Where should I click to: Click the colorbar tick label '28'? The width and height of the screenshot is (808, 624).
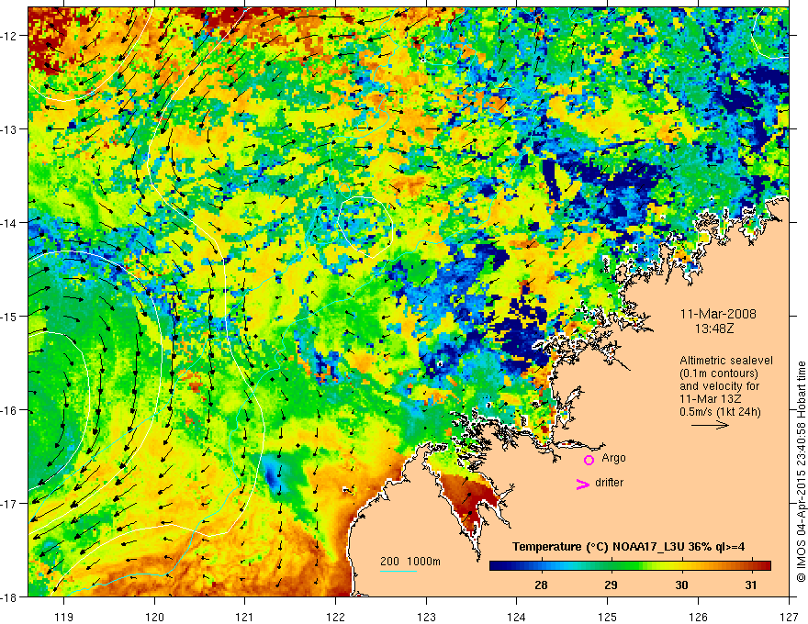tap(541, 585)
